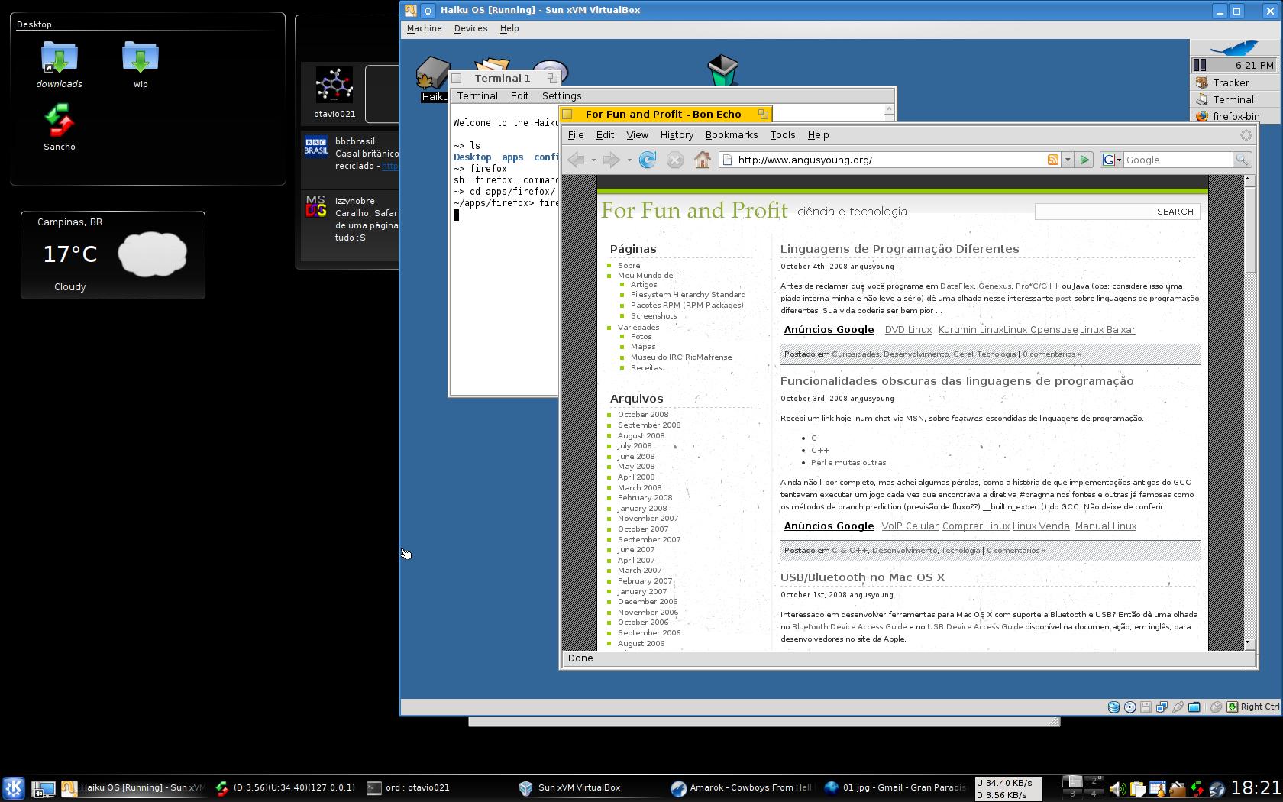Click VirtualBox floppy status icon
The height and width of the screenshot is (802, 1283).
[1146, 707]
